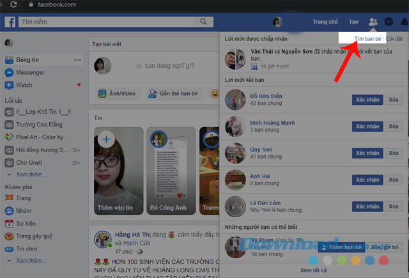Click post privacy globe icon beside 47 phút

tap(140, 252)
